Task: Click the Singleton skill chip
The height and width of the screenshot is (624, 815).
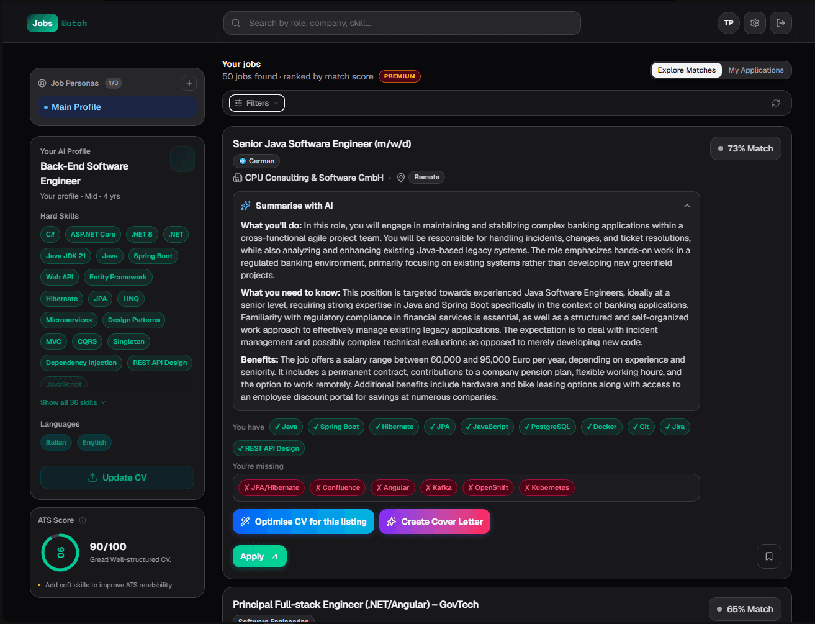Action: pos(129,341)
